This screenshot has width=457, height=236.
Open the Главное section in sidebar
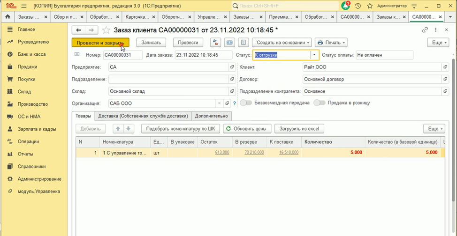(26, 29)
